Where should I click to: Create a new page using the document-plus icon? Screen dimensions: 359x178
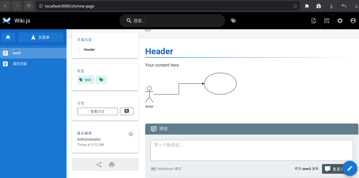tap(327, 21)
